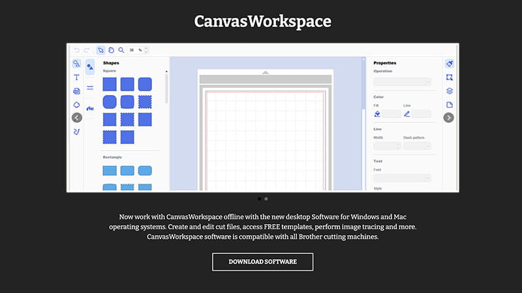Open the Operation dropdown
The height and width of the screenshot is (293, 522).
pos(402,81)
